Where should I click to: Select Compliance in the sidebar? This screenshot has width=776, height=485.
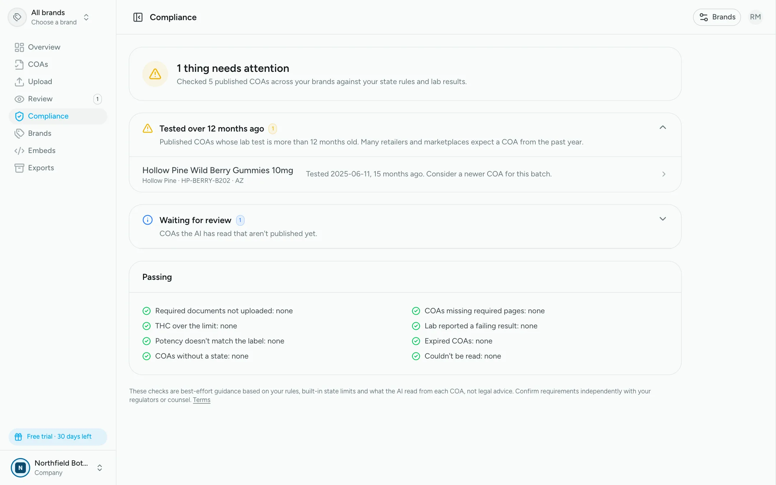point(58,116)
